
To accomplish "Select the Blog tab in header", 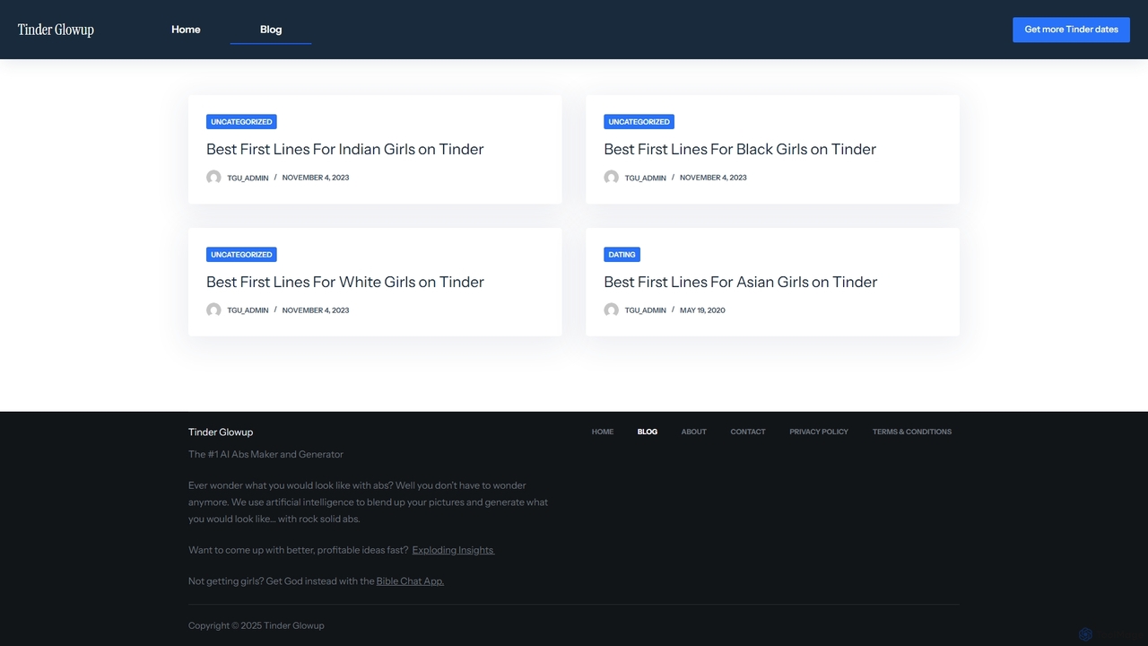I will tap(271, 30).
